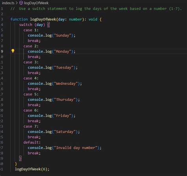Click the lightbulb quick-fix icon on line 9
This screenshot has width=187, height=176.
13,51
